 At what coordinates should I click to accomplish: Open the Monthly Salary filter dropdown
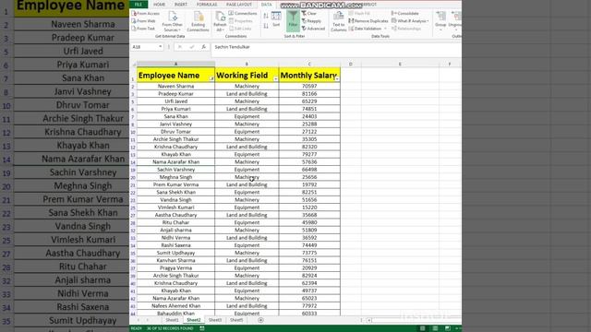coord(337,78)
